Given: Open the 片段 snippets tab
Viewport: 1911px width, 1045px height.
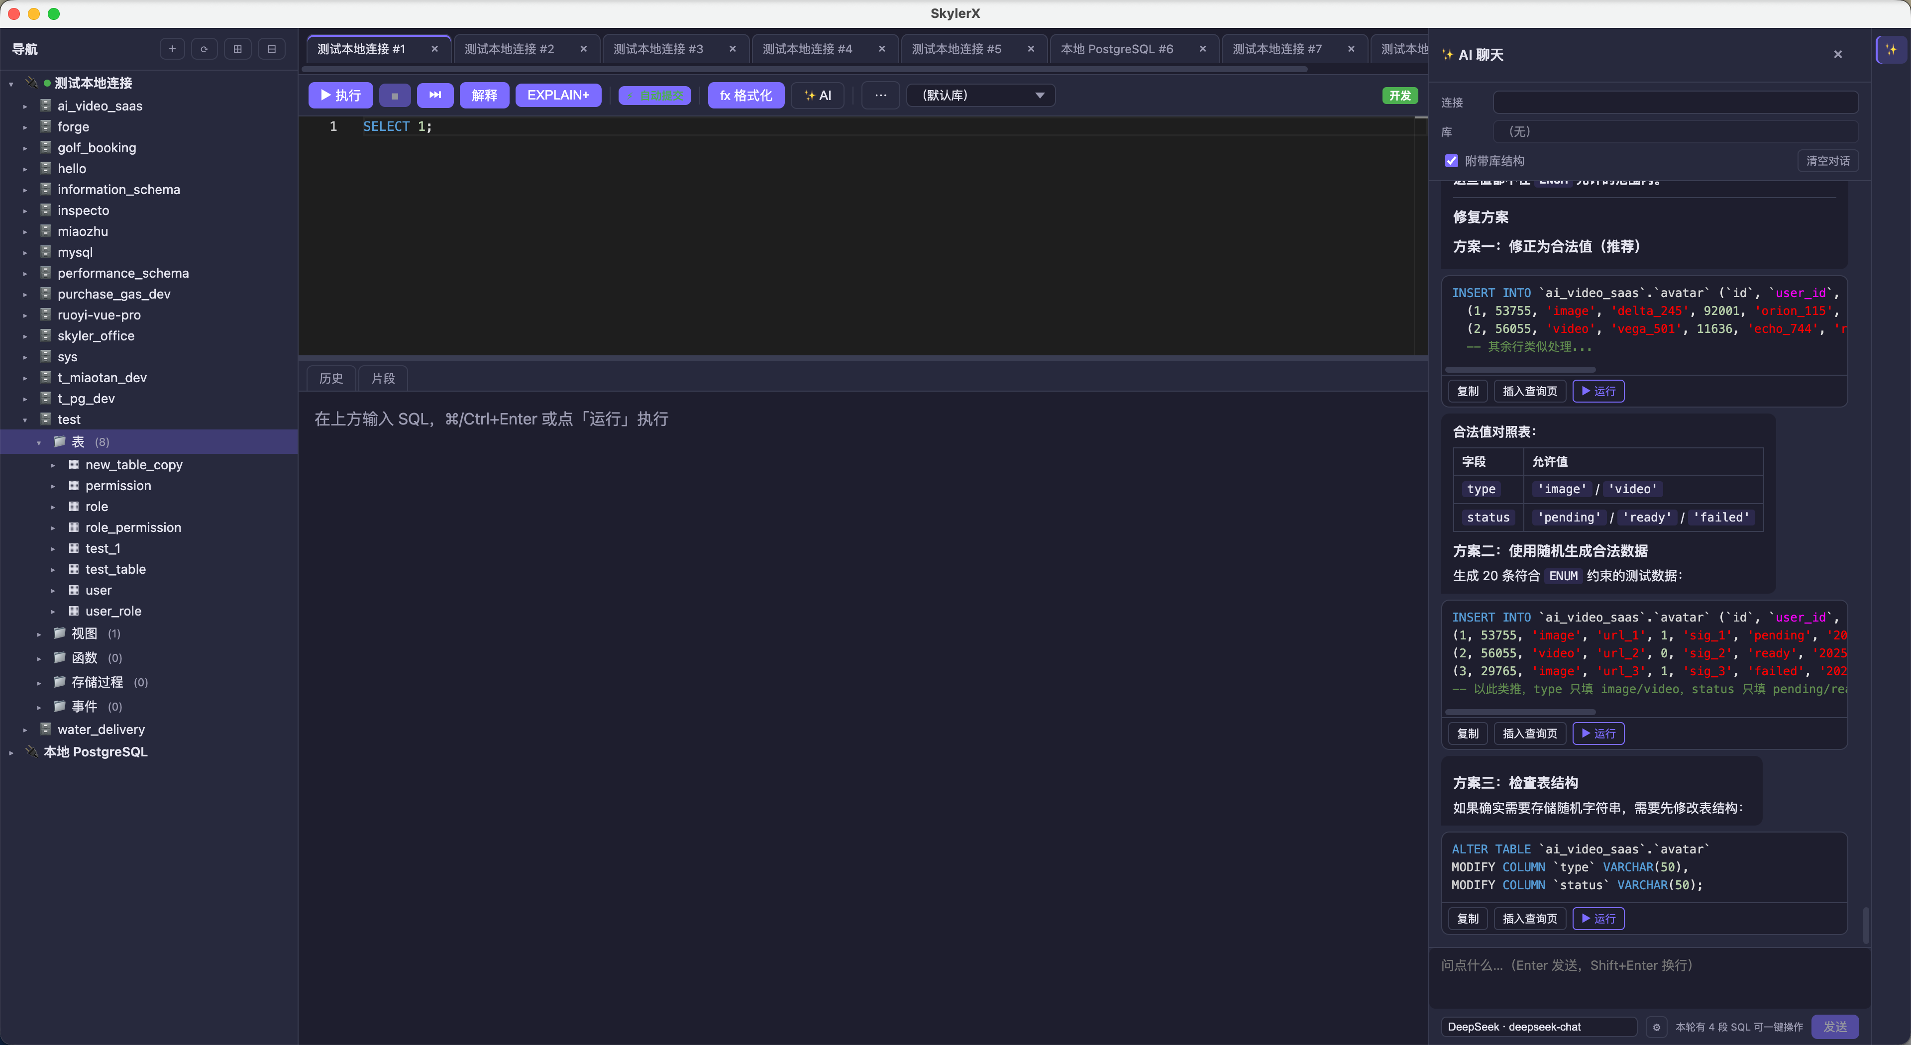Looking at the screenshot, I should [x=383, y=378].
